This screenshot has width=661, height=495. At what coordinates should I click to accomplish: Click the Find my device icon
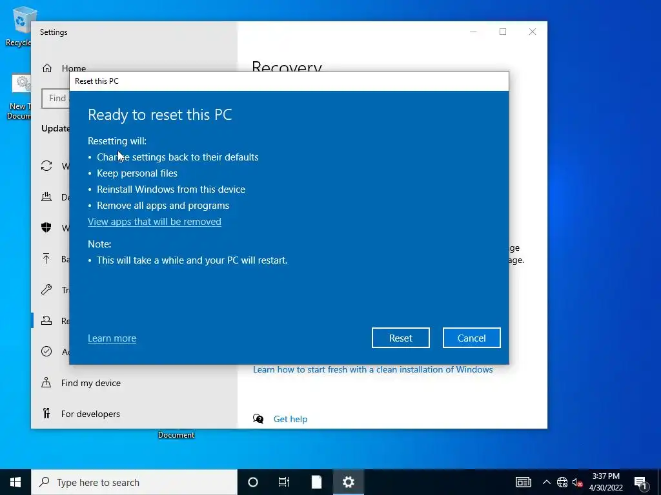(x=46, y=383)
